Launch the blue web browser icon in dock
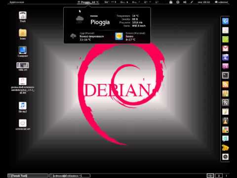The image size is (237, 178). coord(225,57)
